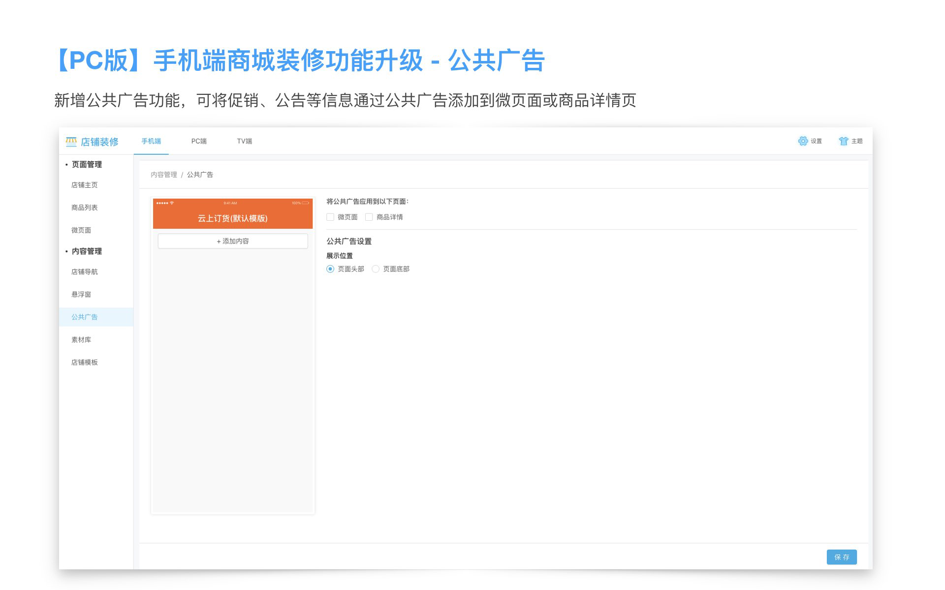Open the TV端 tab
Screen dimensions: 945x590
[x=244, y=141]
